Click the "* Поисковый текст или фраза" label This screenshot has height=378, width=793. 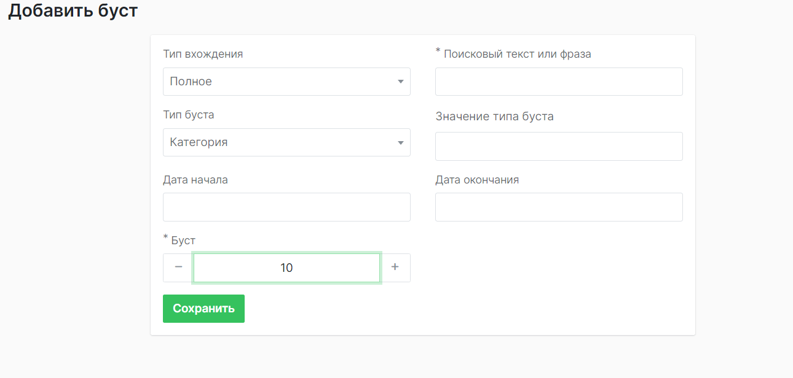(x=513, y=53)
